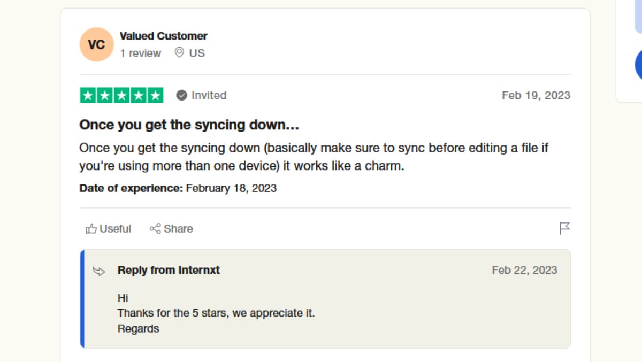Click the location pin icon beside US
This screenshot has width=642, height=362.
[180, 52]
